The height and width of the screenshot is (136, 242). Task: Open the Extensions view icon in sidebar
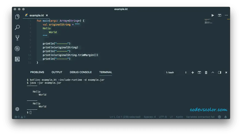[x=17, y=59]
